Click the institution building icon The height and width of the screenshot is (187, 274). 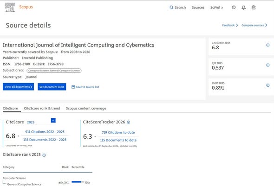point(254,7)
